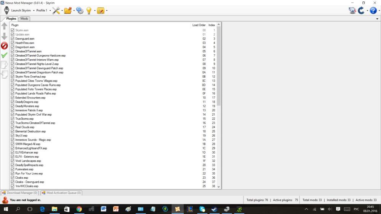The image size is (381, 214).
Task: Toggle DeadlyDragons.esp checkbox
Action: pyautogui.click(x=13, y=102)
